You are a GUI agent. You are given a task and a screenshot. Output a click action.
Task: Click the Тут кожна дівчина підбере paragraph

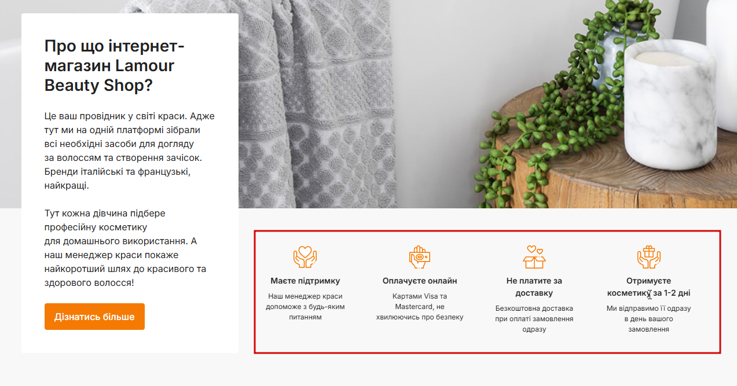coord(126,248)
